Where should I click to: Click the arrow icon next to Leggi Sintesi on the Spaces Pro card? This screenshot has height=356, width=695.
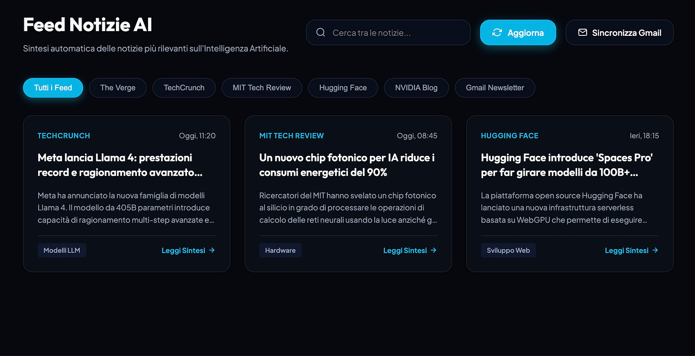pyautogui.click(x=655, y=250)
